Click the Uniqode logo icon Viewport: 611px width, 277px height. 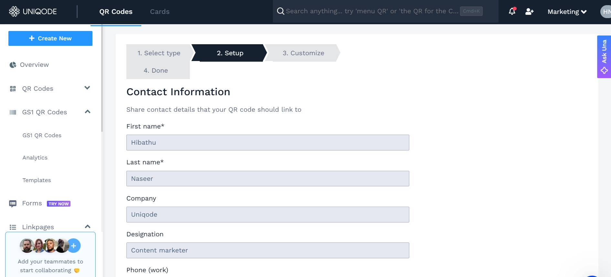(14, 11)
